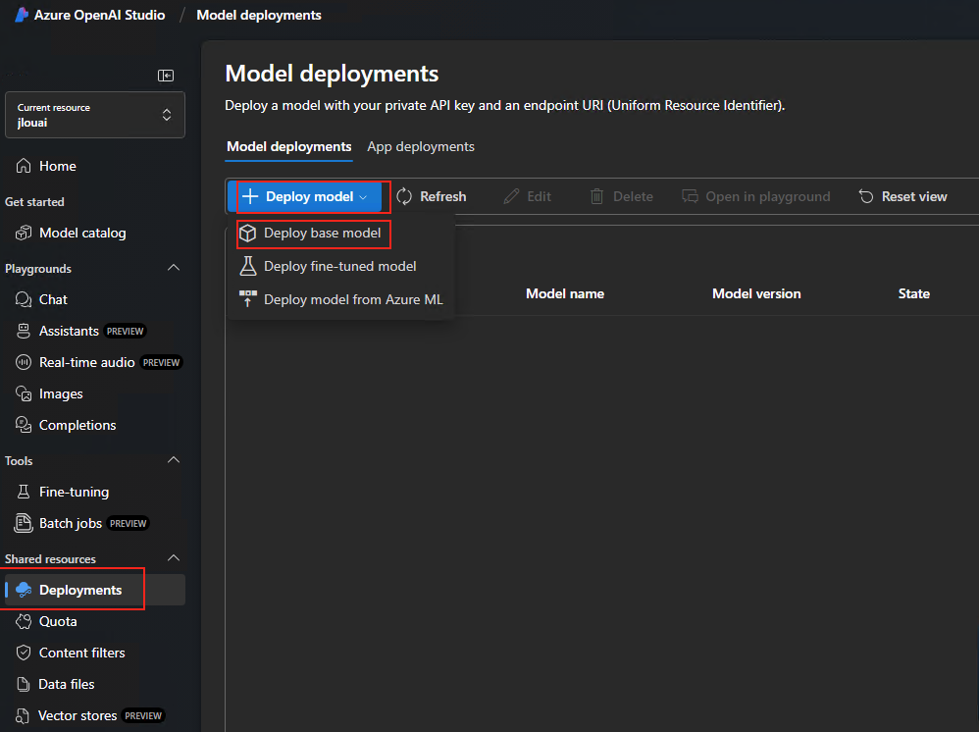Viewport: 979px width, 732px height.
Task: Open the Home page link
Action: [58, 166]
